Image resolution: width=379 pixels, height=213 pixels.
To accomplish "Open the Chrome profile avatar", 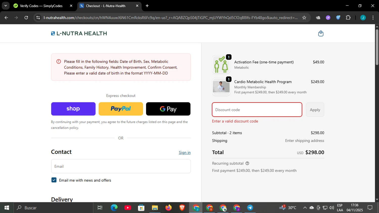I will pyautogui.click(x=363, y=18).
